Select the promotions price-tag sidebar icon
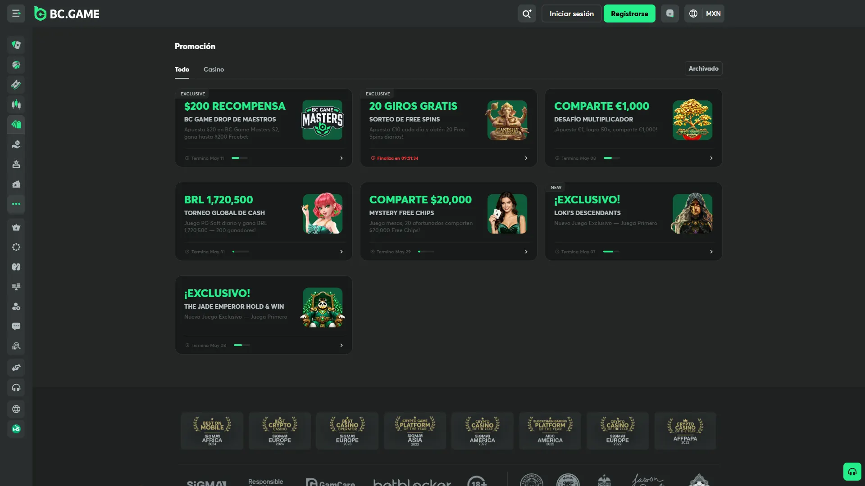This screenshot has width=865, height=486. (16, 124)
